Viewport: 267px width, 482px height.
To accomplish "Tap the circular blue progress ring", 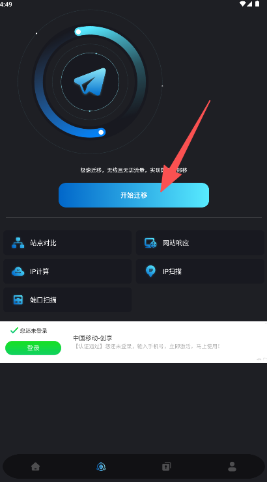I will click(90, 82).
